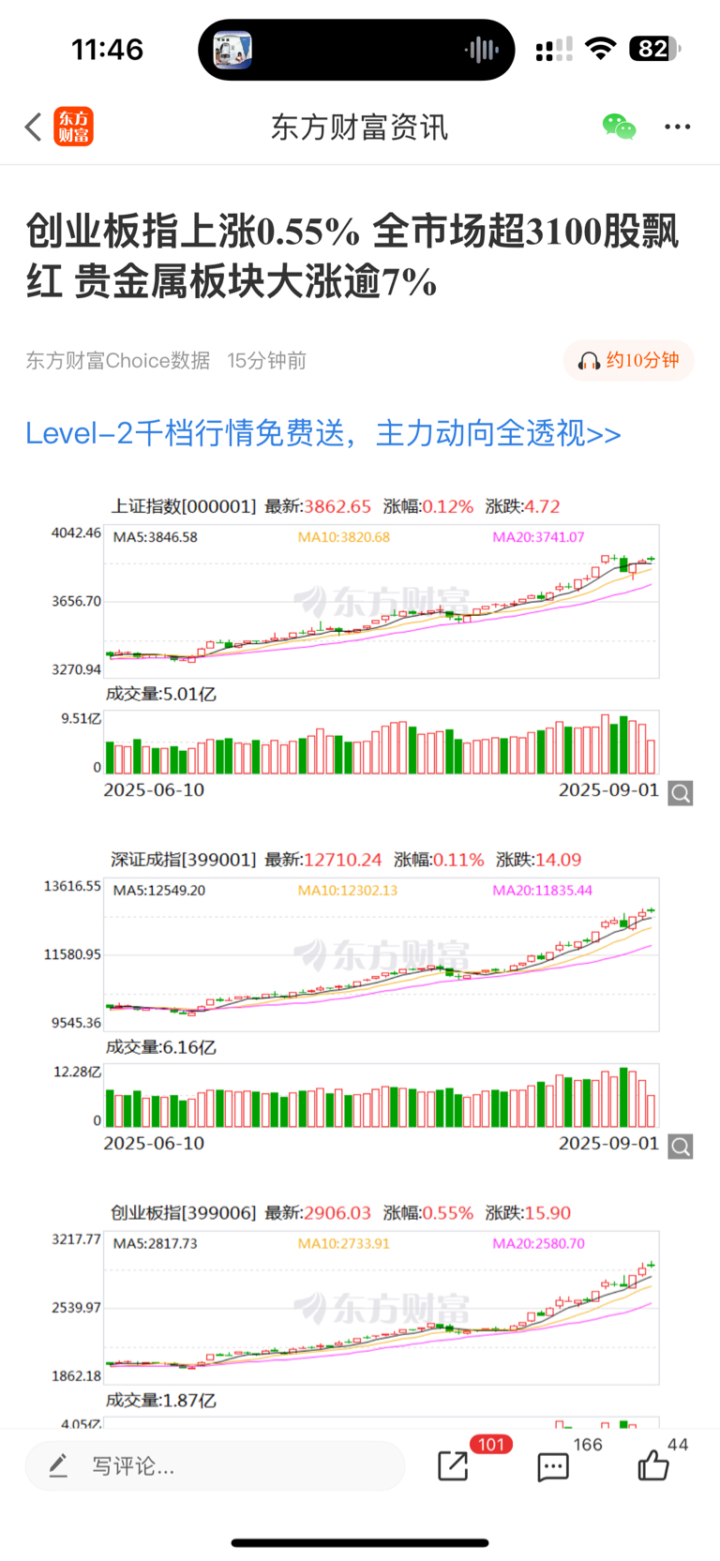This screenshot has height=1561, width=720.
Task: Tap the 上证指数[000001] chart title
Action: (184, 506)
